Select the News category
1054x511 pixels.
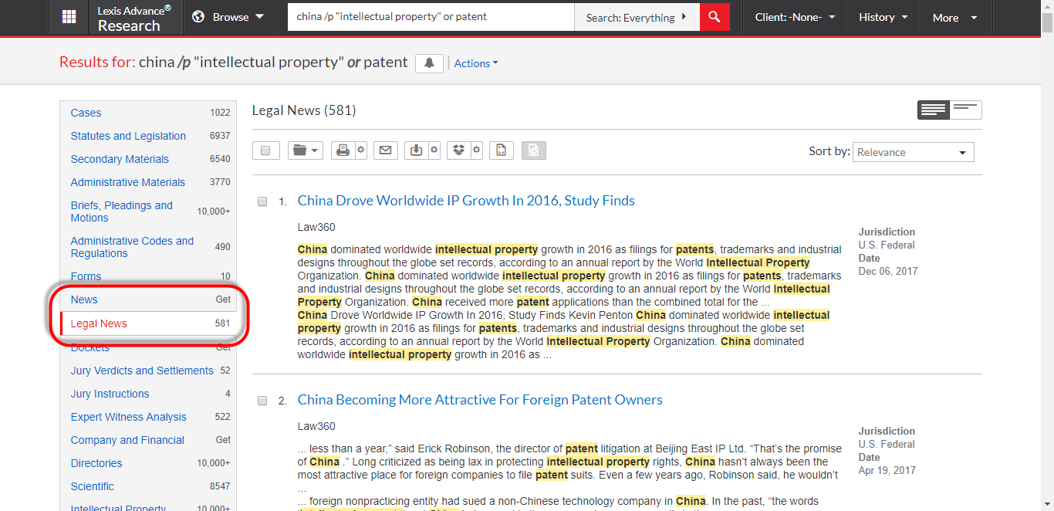pos(84,299)
